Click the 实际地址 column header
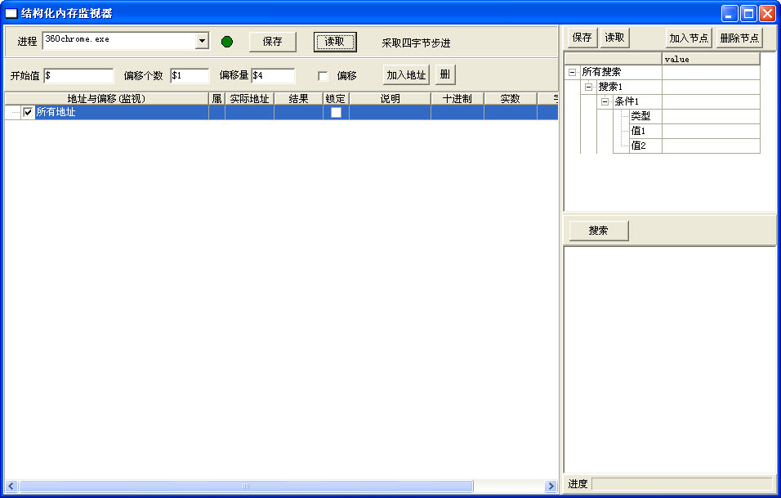The width and height of the screenshot is (781, 498). pos(249,99)
